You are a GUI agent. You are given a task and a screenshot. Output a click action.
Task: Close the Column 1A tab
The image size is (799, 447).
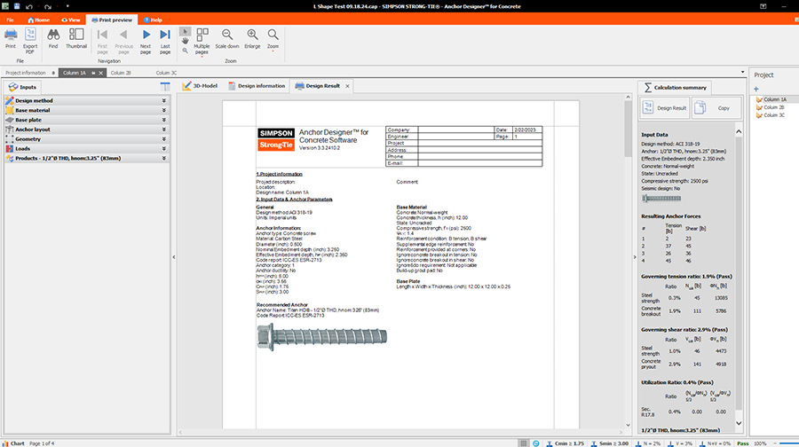[x=101, y=73]
